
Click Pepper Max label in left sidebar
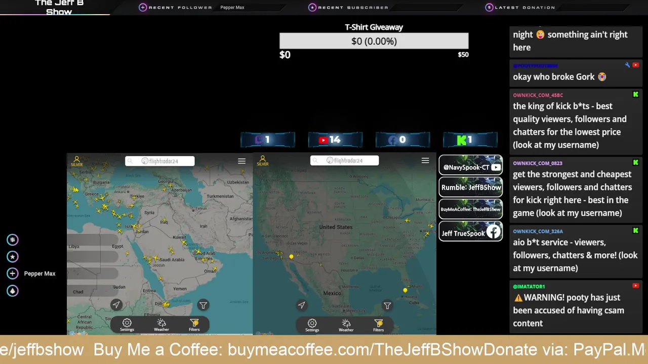click(39, 274)
